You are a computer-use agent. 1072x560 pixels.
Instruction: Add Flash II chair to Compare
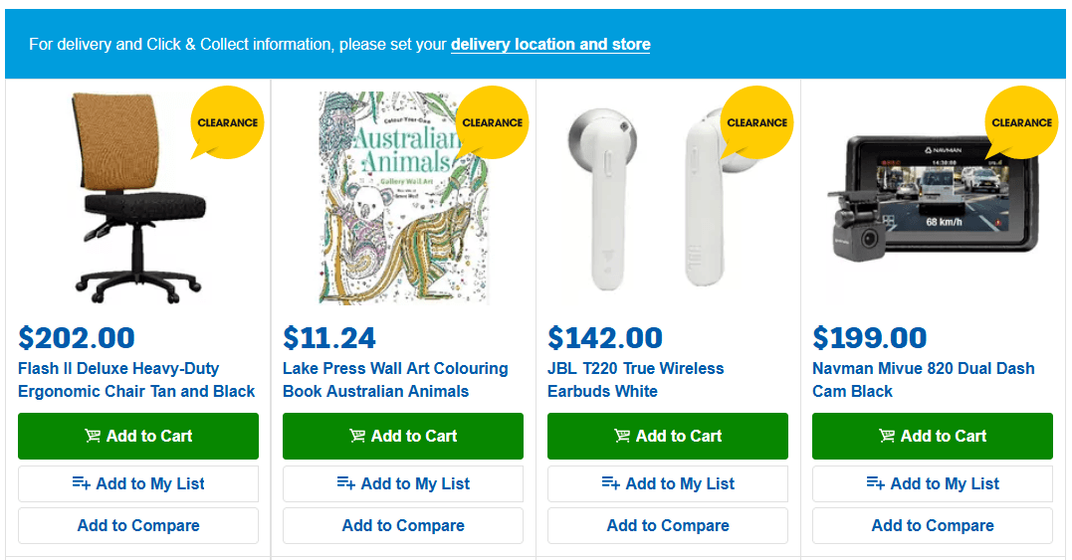pyautogui.click(x=138, y=525)
